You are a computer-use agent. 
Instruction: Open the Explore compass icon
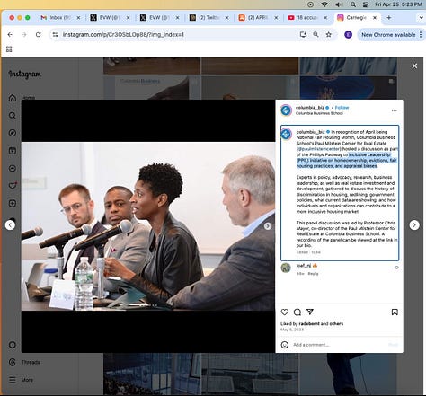[x=13, y=133]
